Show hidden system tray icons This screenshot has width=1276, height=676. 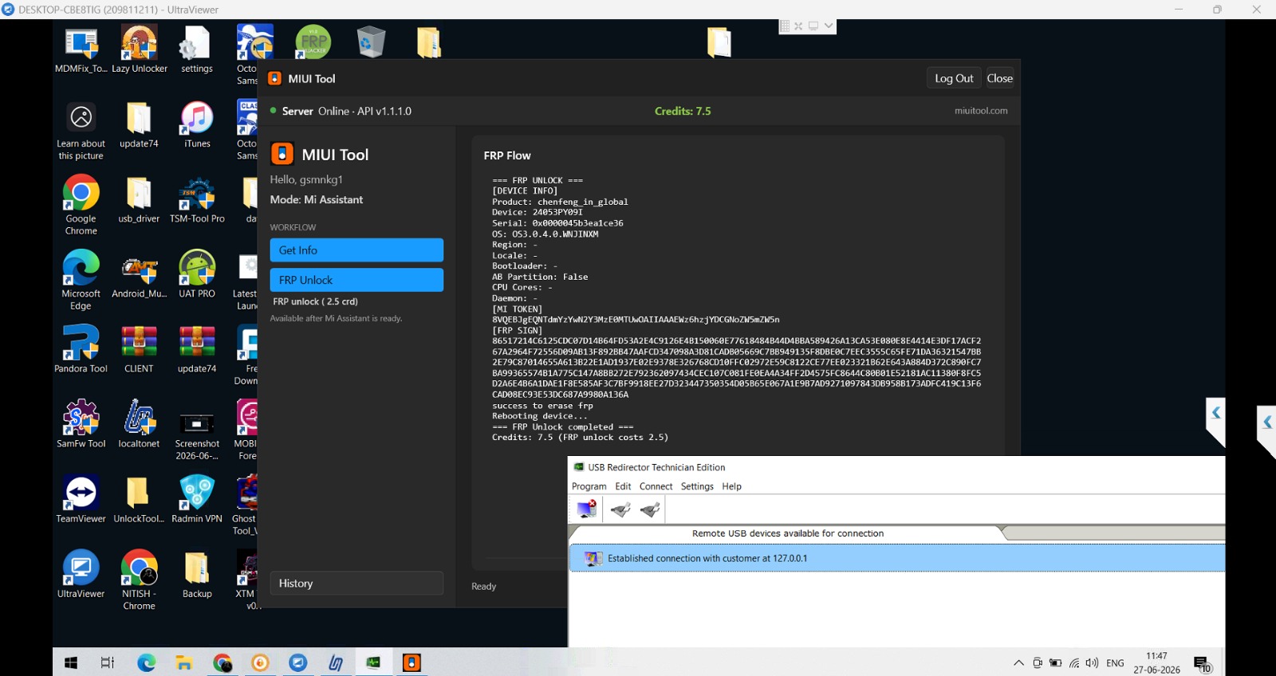[x=1018, y=662]
